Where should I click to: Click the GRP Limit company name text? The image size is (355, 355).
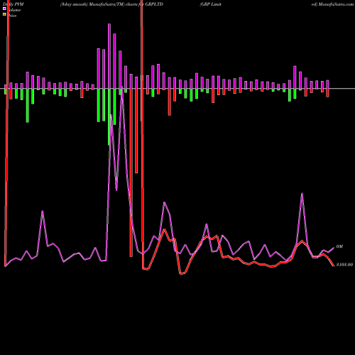pyautogui.click(x=211, y=4)
